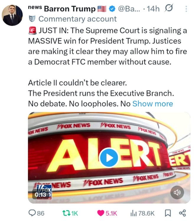Click the 14h post timestamp
Image resolution: width=194 pixels, height=221 pixels.
click(x=153, y=9)
